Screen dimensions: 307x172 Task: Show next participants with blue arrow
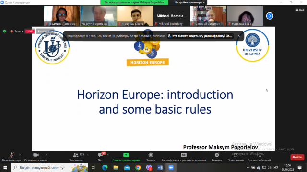pos(270,16)
